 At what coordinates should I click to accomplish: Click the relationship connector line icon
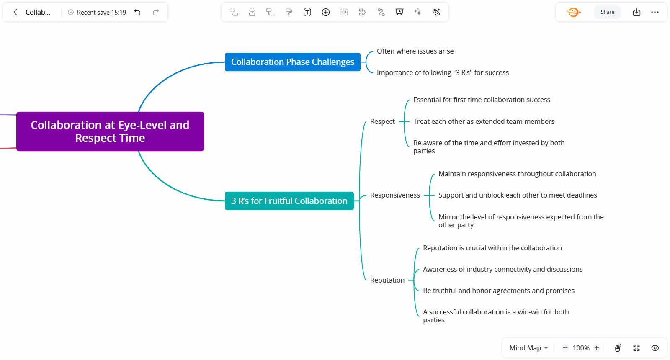pos(381,12)
